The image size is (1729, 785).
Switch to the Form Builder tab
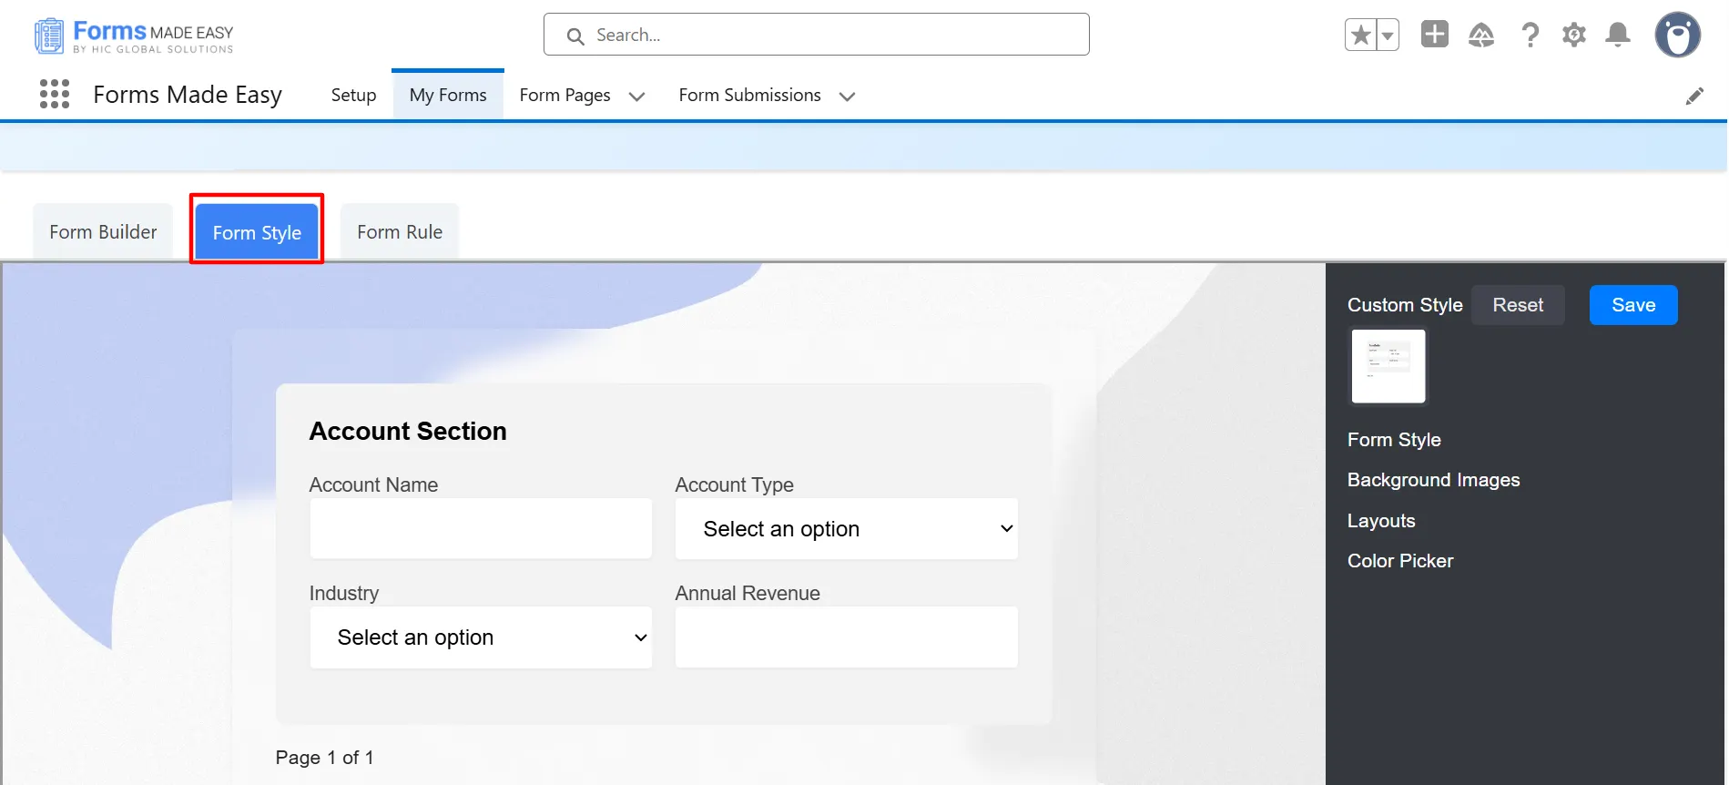[103, 232]
